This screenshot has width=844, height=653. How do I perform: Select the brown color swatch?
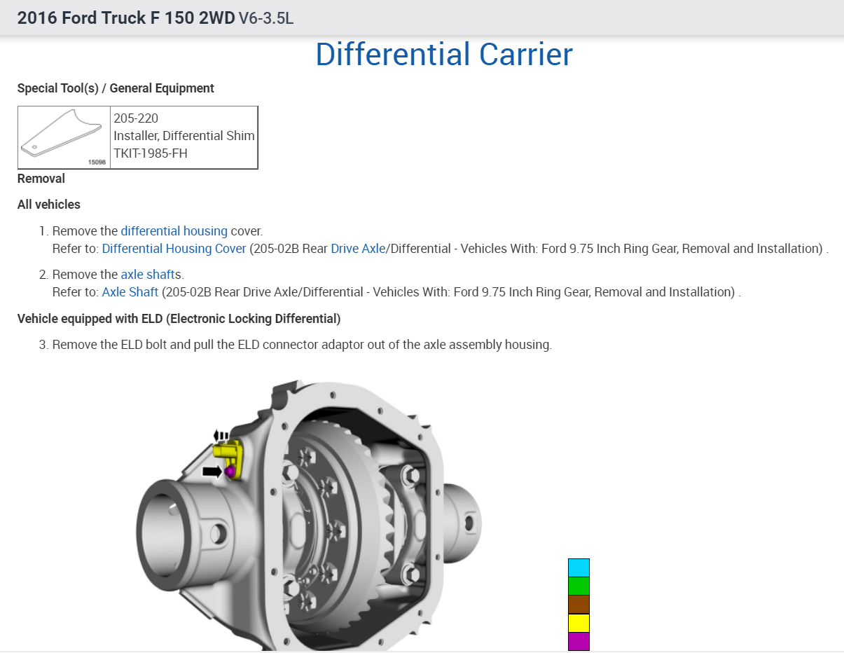point(579,604)
